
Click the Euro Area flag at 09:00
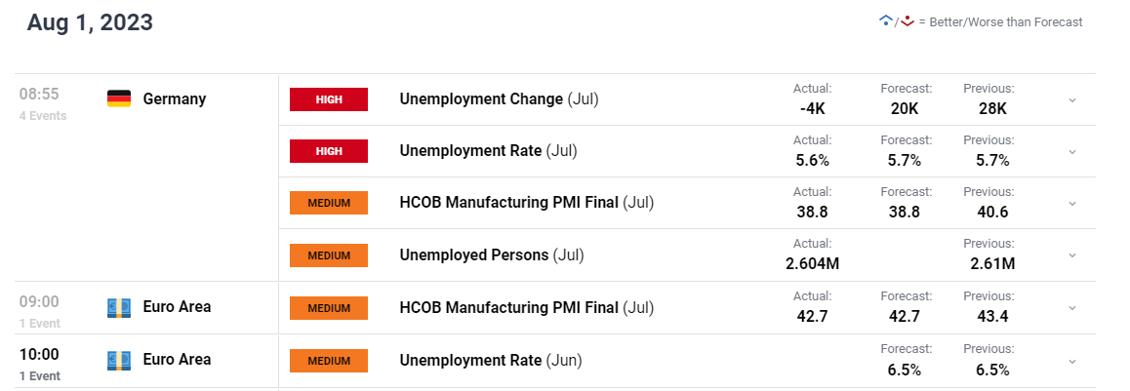pos(119,307)
